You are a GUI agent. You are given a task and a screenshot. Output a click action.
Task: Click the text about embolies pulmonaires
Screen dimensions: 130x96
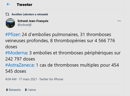(50, 34)
